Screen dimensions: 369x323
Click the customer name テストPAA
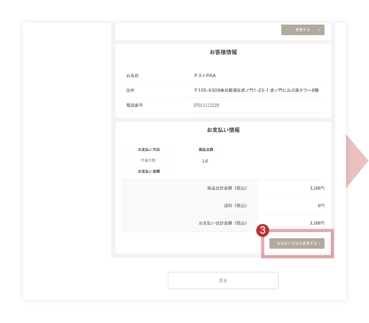(x=205, y=75)
